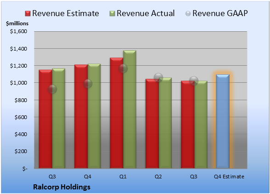Click the GAAP sphere marker on Q4

[x=88, y=84]
